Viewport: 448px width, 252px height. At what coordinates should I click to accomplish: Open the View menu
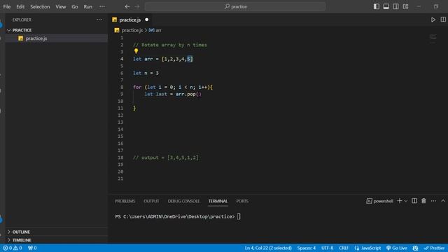[x=61, y=6]
